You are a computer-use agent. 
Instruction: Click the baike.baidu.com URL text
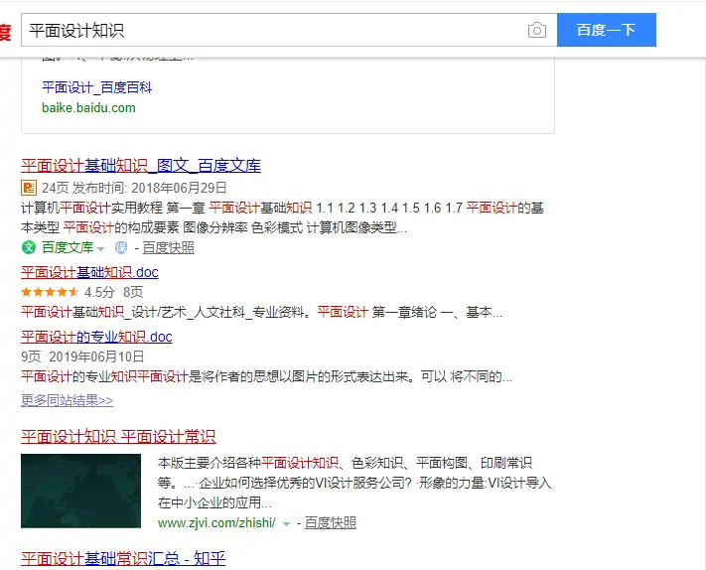(88, 108)
